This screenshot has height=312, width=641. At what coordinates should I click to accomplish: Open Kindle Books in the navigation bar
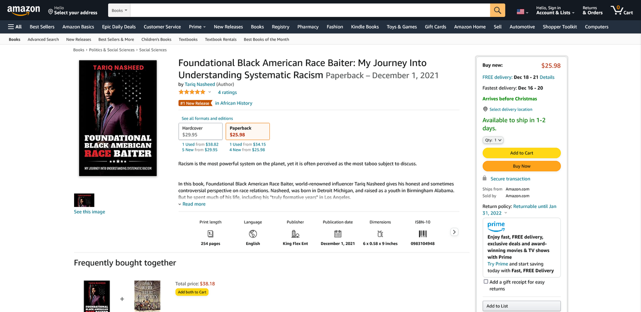point(365,27)
